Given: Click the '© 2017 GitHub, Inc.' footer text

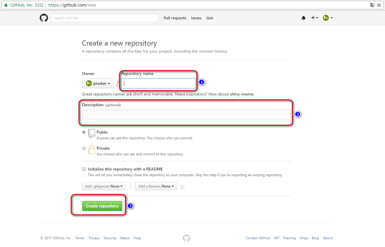Looking at the screenshot, I should click(56, 238).
